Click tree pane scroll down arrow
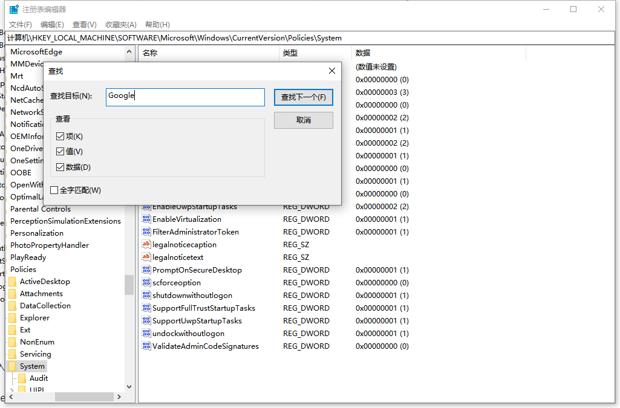The image size is (620, 408). pyautogui.click(x=129, y=387)
